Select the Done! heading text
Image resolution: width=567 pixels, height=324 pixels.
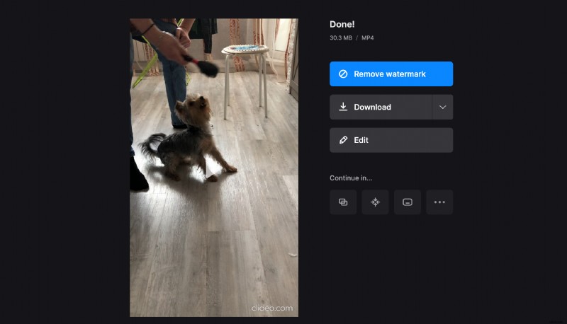[342, 24]
